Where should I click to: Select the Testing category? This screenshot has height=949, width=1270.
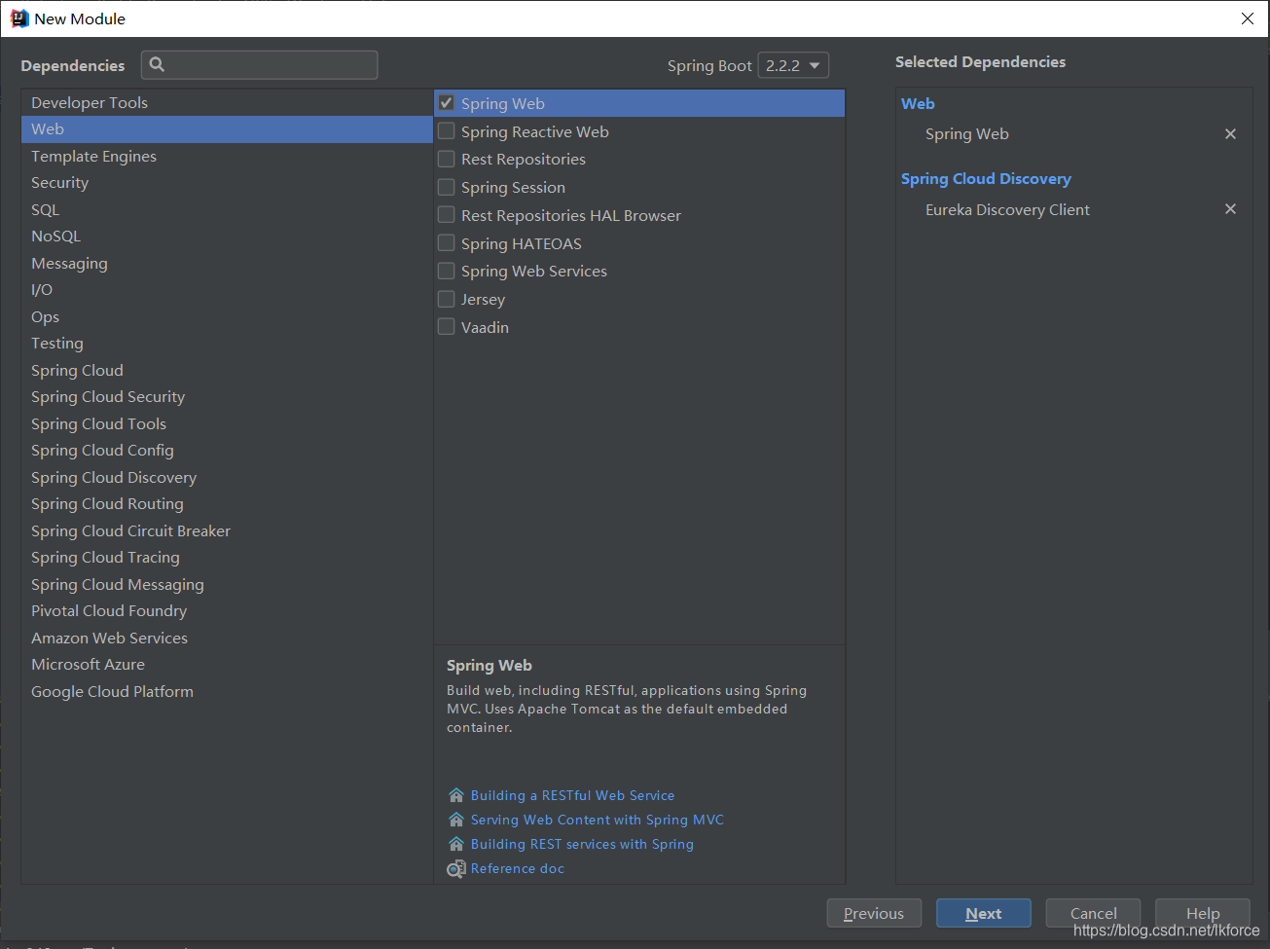[227, 344]
